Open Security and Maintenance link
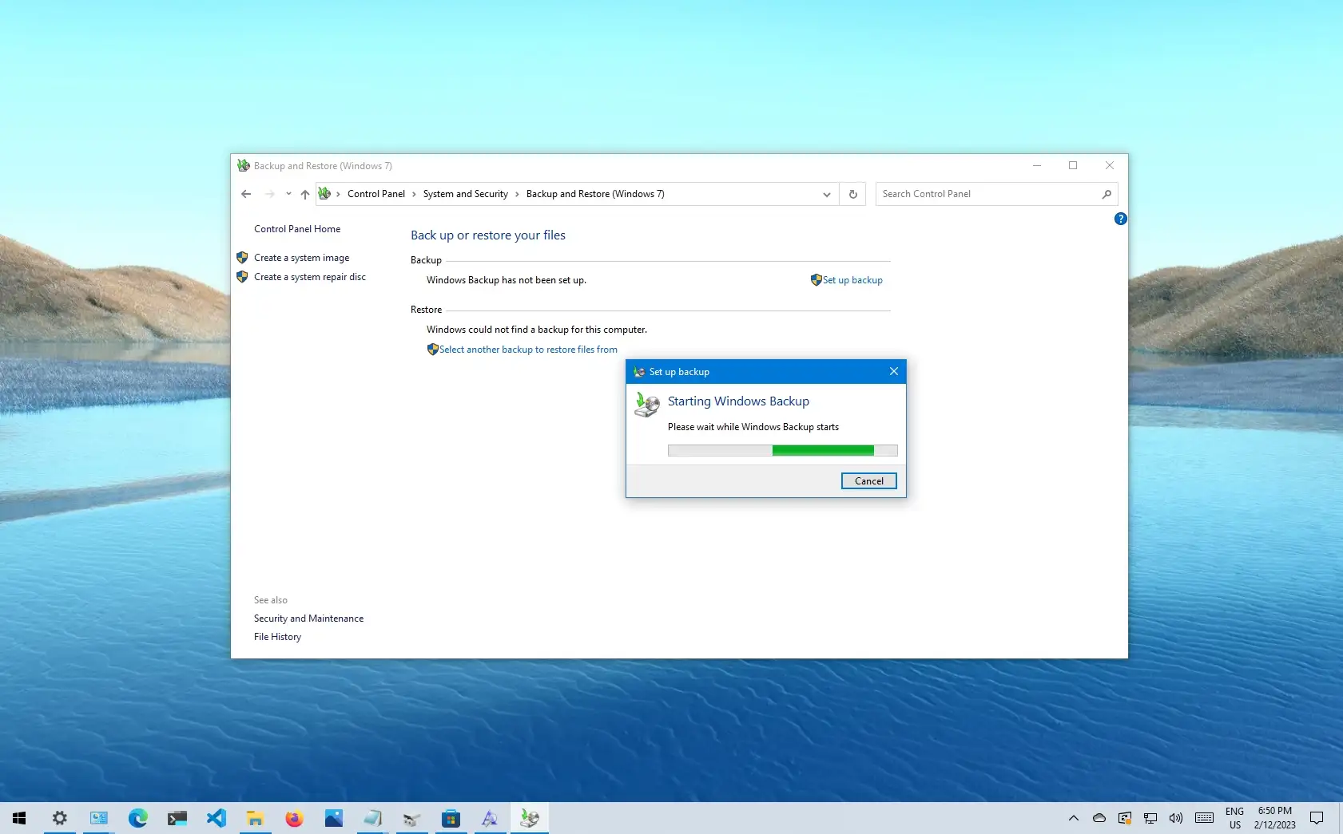Image resolution: width=1343 pixels, height=834 pixels. (x=308, y=619)
